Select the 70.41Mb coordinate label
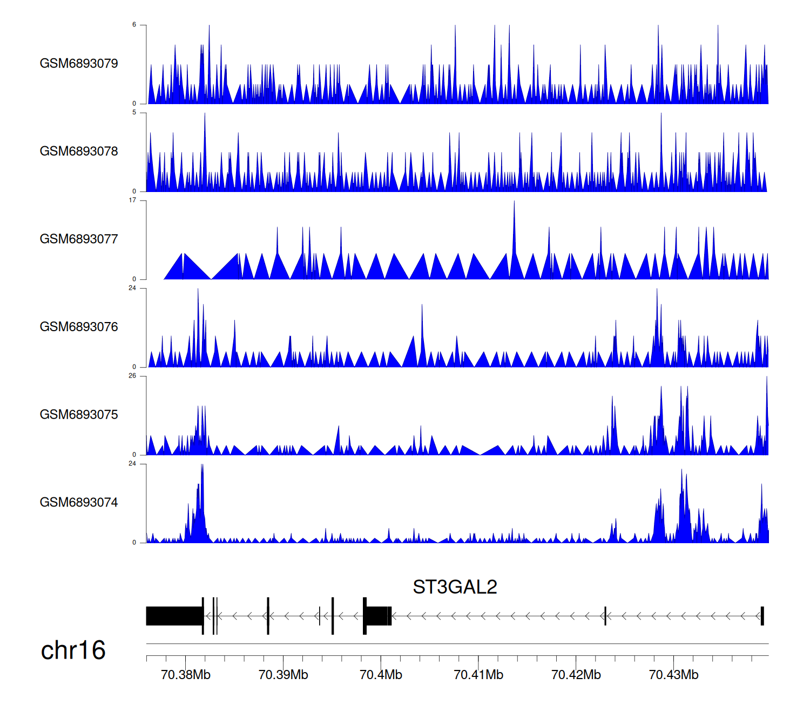This screenshot has width=810, height=712. [478, 675]
